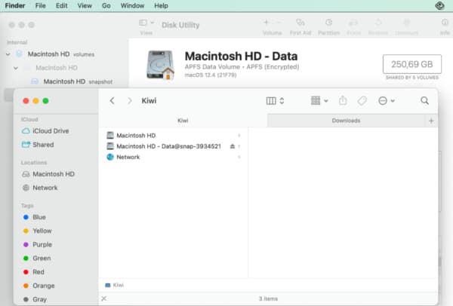Switch the Finder column view button

(x=271, y=101)
